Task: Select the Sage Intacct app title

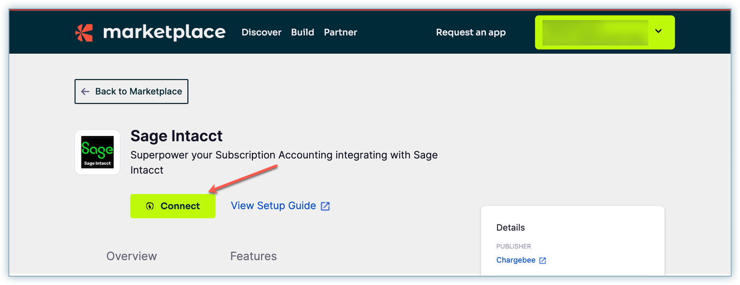Action: pyautogui.click(x=176, y=135)
